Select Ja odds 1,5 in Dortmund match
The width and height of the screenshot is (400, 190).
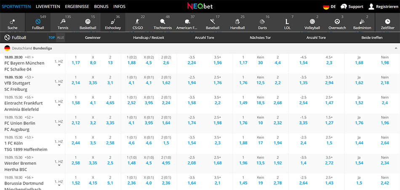[x=359, y=183]
